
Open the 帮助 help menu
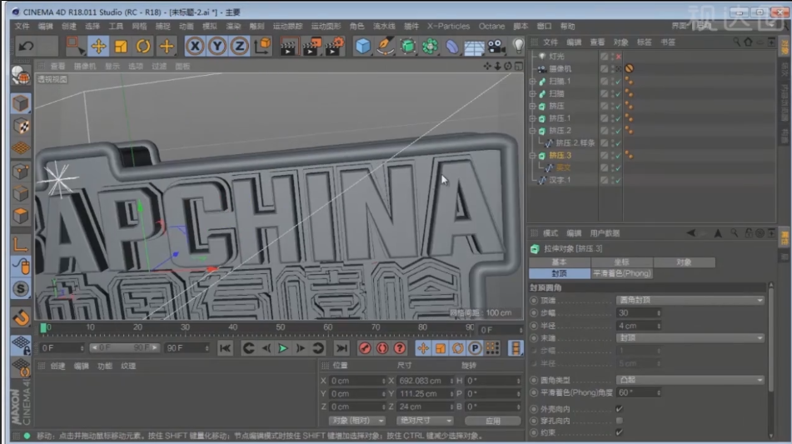(x=567, y=27)
